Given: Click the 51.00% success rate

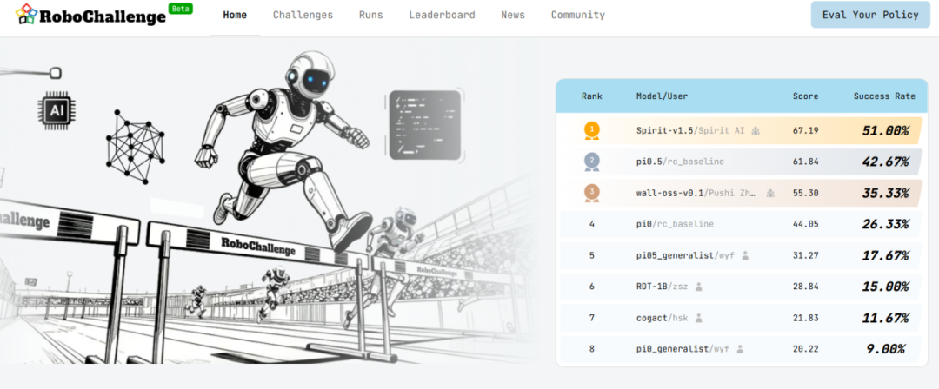Looking at the screenshot, I should click(x=885, y=130).
